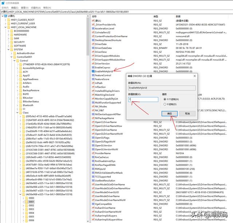Collapse the 4d36e968 class GUID node
Image resolution: width=233 pixels, height=223 pixels.
pos(20,194)
